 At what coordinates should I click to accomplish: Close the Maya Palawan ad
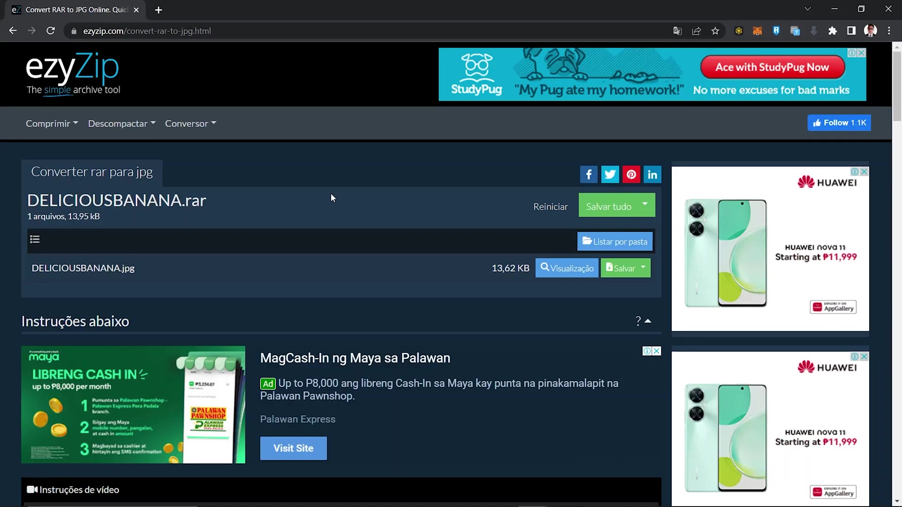[657, 351]
